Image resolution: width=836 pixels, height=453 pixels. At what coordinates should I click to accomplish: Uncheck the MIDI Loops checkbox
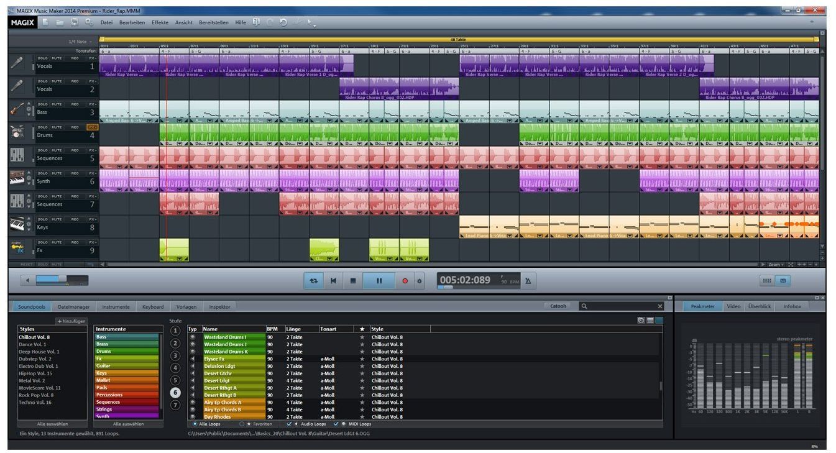click(336, 424)
